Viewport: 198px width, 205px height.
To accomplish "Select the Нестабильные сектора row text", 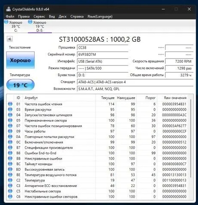I will [x=42, y=191].
